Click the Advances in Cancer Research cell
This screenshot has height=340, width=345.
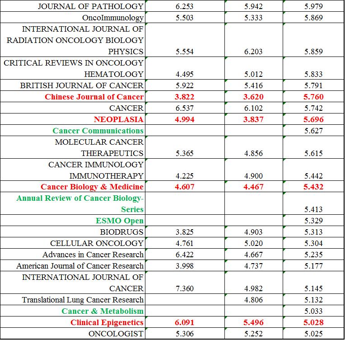click(x=73, y=254)
